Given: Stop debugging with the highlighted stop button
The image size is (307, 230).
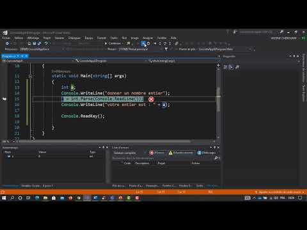Looking at the screenshot, I should (x=143, y=43).
